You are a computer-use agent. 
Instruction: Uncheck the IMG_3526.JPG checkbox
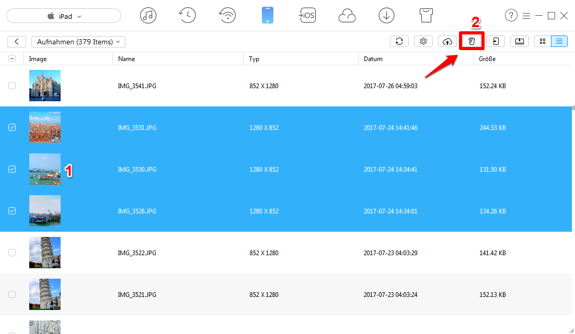[12, 211]
